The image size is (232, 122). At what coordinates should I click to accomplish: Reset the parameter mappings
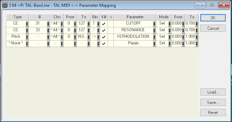213,112
